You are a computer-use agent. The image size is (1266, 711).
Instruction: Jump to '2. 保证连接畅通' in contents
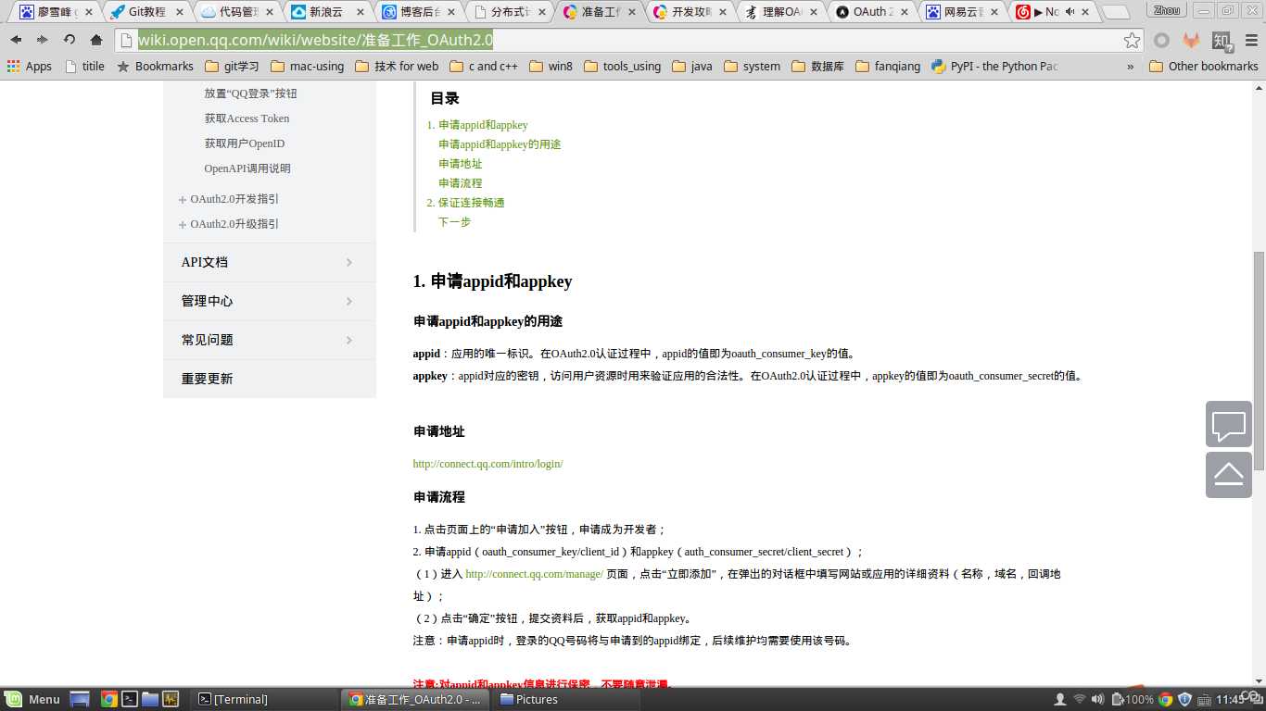tap(465, 203)
